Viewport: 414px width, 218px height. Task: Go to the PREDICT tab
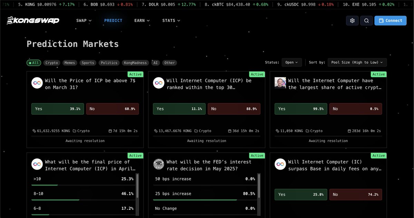coord(113,21)
